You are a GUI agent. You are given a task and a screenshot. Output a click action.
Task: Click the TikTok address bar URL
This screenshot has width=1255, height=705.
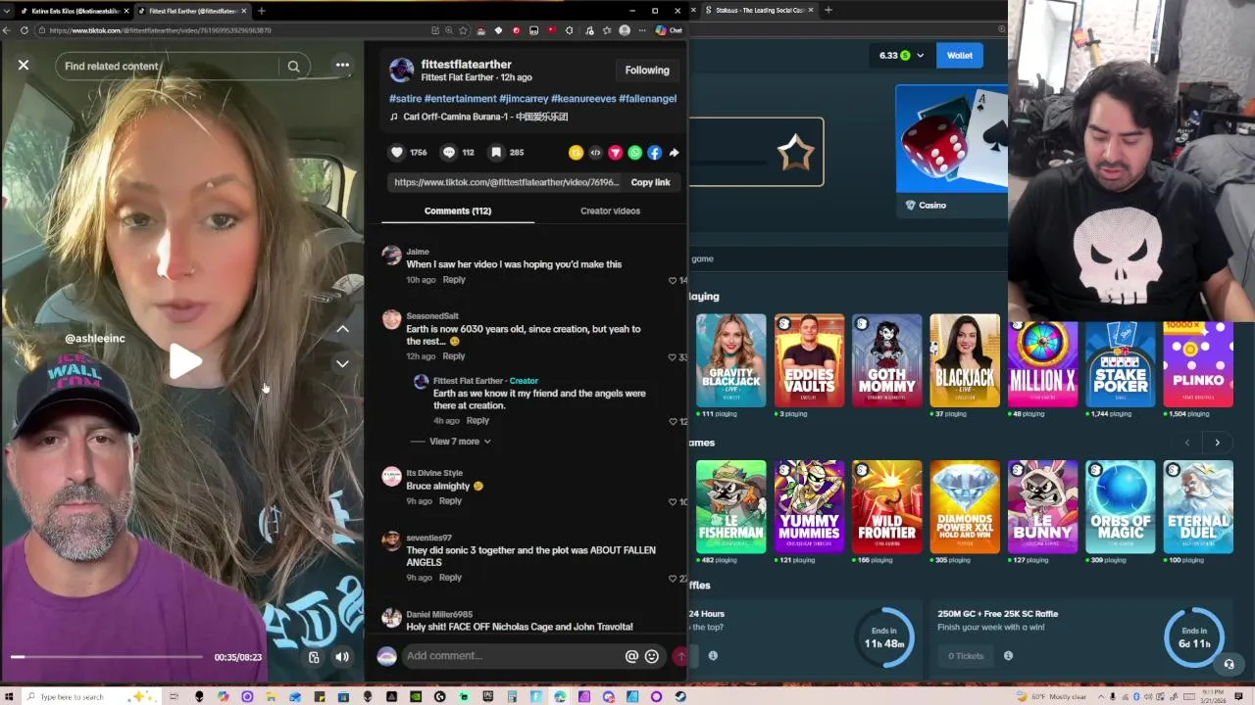click(x=160, y=30)
